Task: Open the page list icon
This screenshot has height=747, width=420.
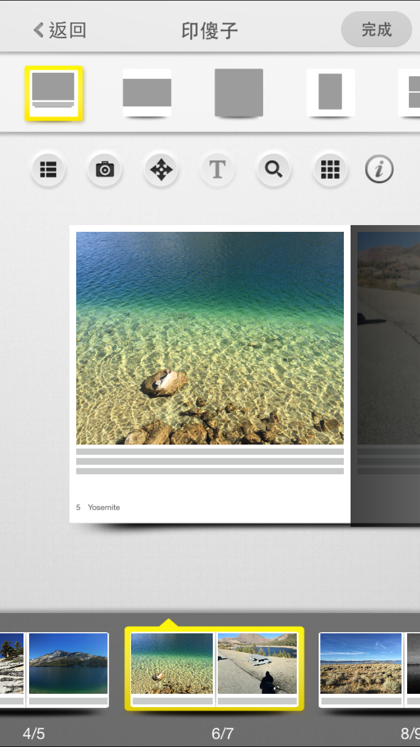Action: coord(48,169)
